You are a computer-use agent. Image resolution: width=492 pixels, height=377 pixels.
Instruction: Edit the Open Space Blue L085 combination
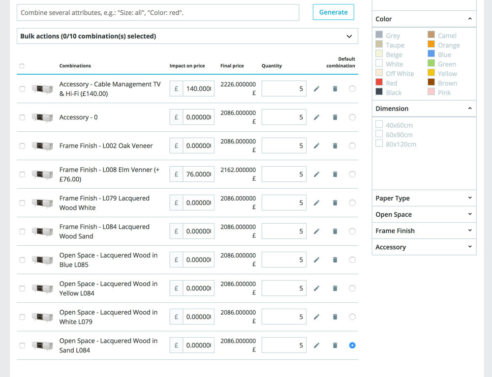click(316, 260)
